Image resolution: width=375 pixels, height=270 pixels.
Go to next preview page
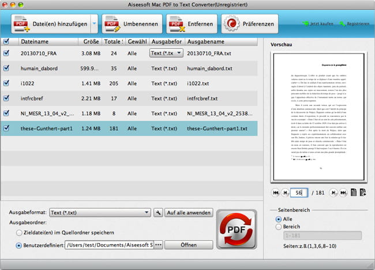click(333, 193)
